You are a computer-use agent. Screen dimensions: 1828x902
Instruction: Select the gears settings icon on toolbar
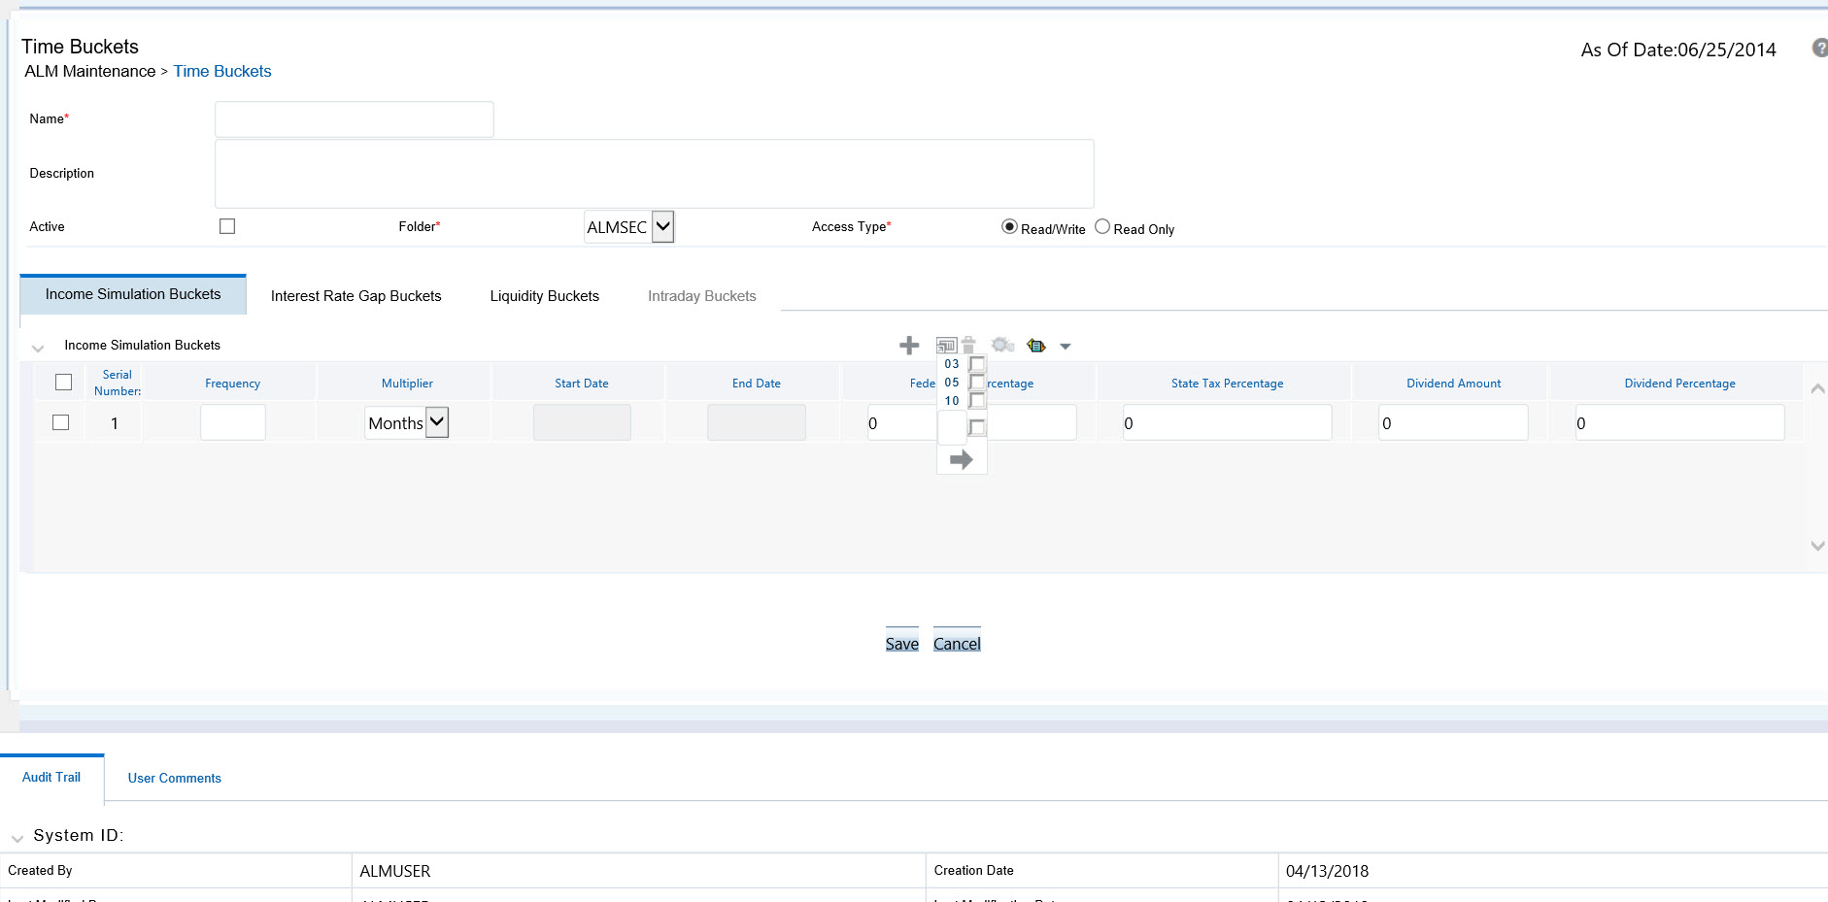(1002, 345)
